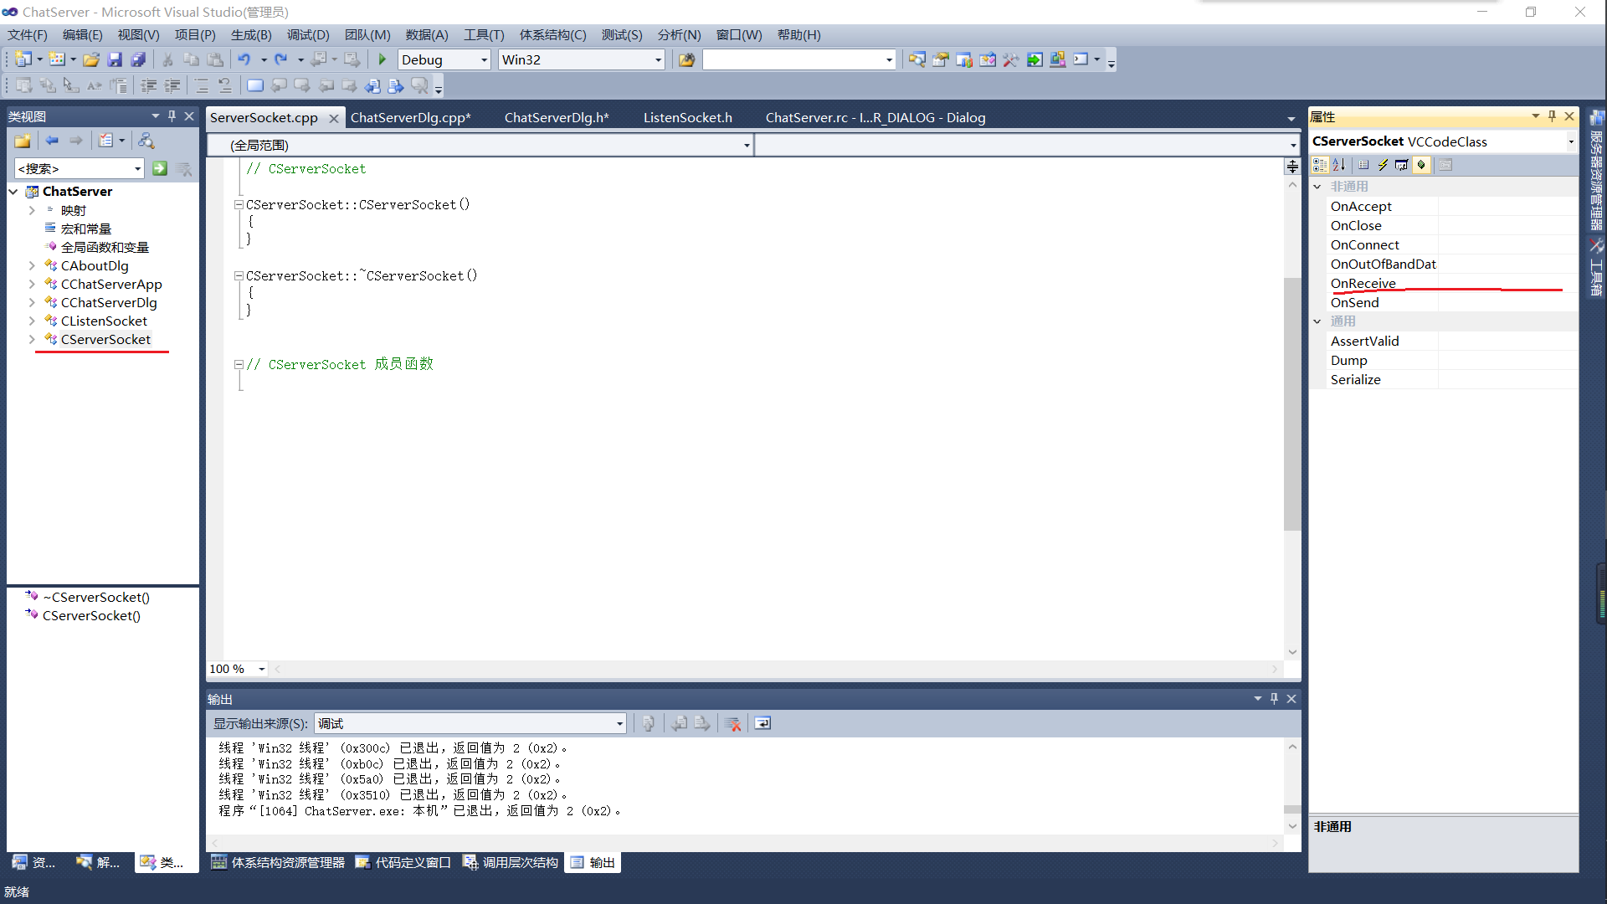Open the output source dropdown
This screenshot has width=1607, height=904.
point(619,723)
